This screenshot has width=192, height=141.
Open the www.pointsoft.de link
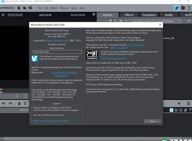coord(114,58)
